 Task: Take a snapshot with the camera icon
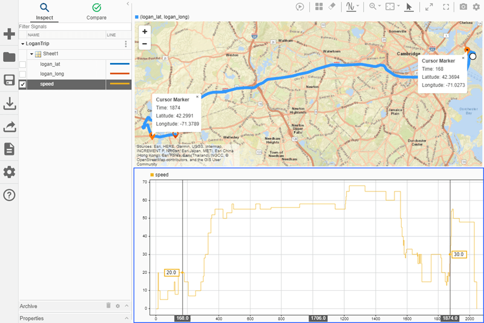click(463, 7)
